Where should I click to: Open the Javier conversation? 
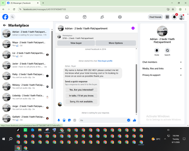[x=25, y=65]
